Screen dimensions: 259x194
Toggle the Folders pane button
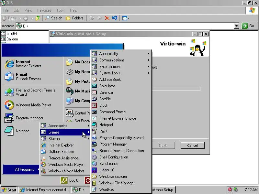75,18
